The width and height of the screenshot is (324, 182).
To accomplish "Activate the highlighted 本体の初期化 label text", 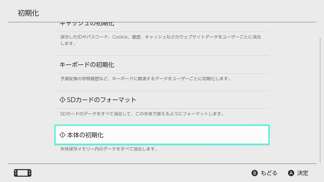I will click(85, 135).
